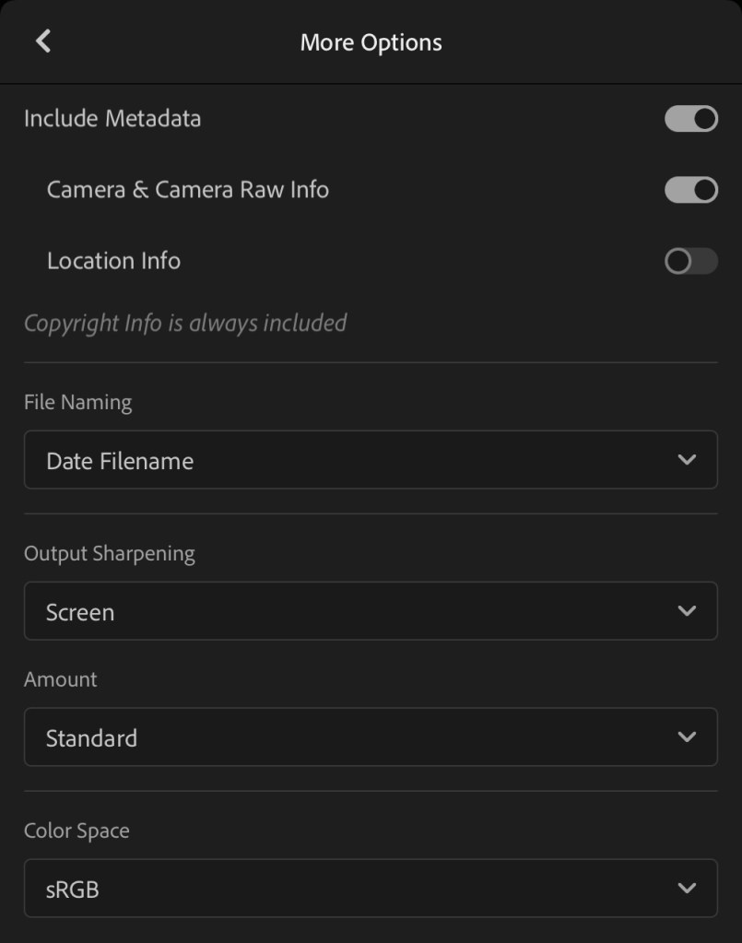
Task: Click the File Naming section label
Action: click(77, 403)
